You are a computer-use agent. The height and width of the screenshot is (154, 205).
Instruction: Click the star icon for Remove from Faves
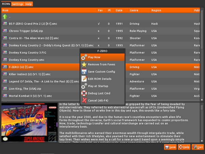84,64
